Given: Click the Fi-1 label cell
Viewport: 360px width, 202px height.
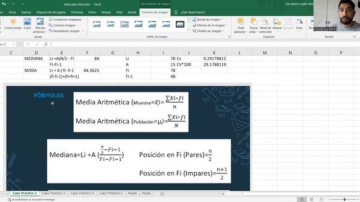Looking at the screenshot, I should pos(138,76).
